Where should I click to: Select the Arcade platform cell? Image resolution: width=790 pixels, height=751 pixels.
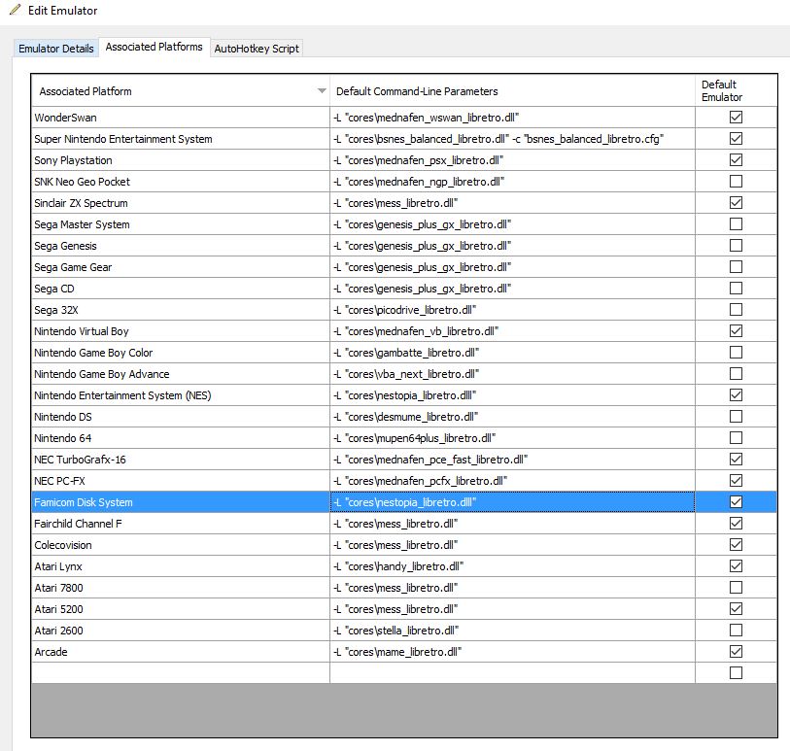tap(181, 652)
